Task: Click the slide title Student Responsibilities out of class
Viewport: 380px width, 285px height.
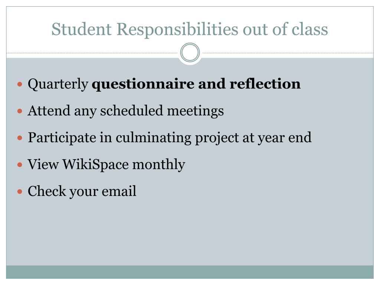Action: tap(190, 29)
